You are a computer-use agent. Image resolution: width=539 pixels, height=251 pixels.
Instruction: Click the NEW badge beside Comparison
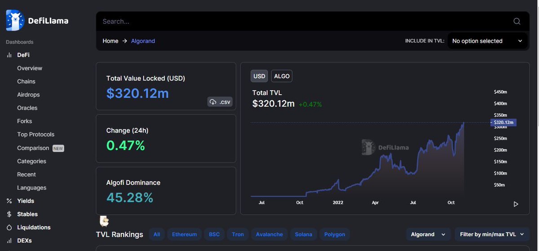[x=58, y=148]
